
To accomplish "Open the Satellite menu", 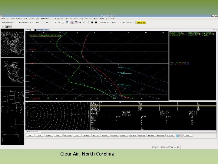I will click(69, 19).
